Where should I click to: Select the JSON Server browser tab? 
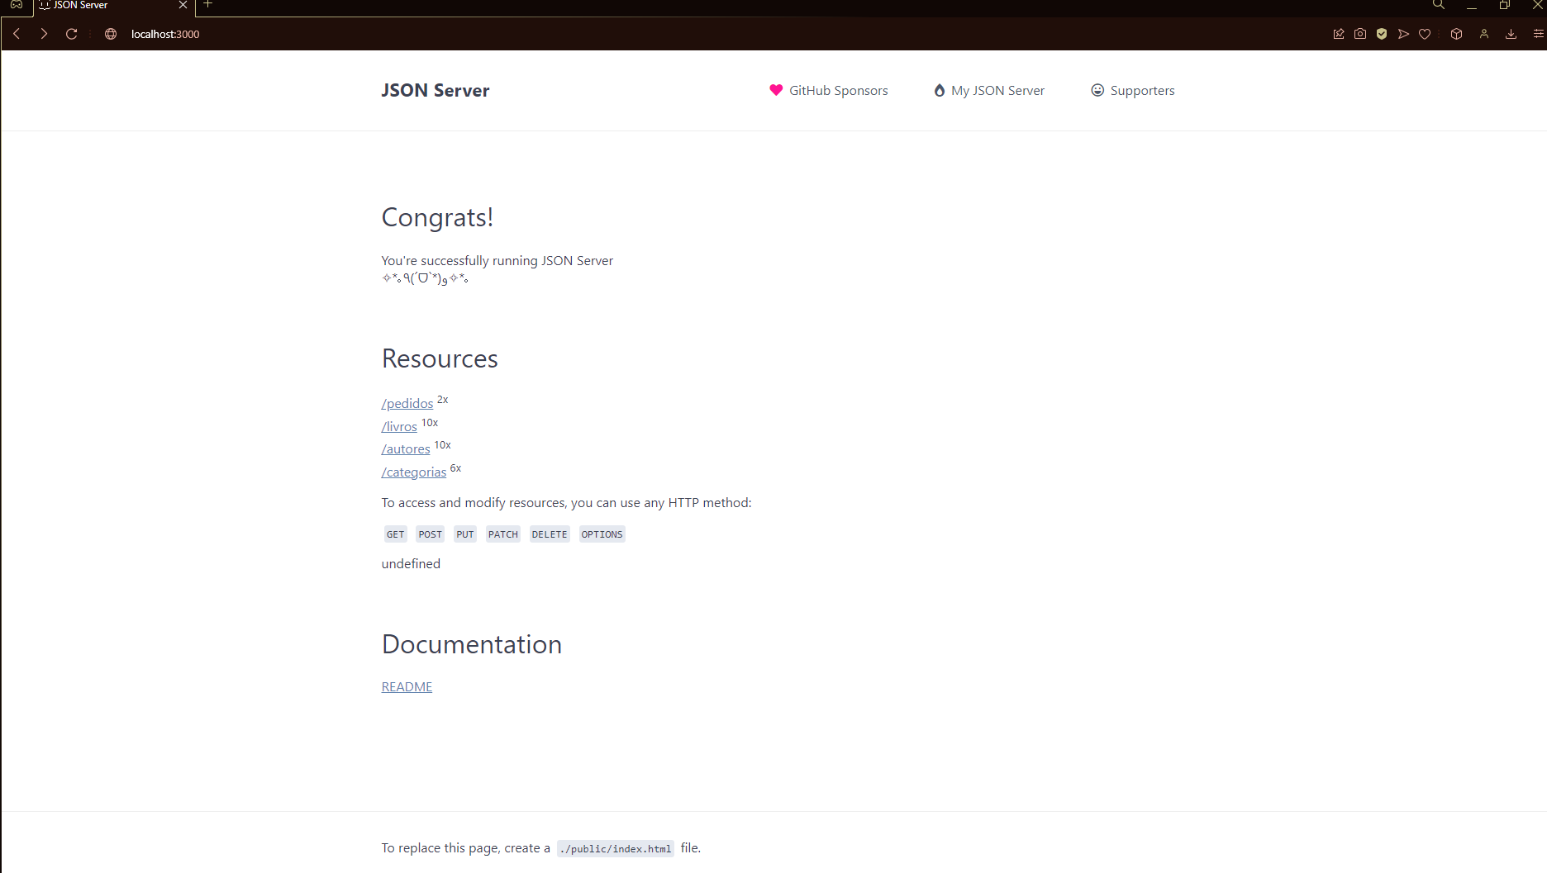coord(114,5)
